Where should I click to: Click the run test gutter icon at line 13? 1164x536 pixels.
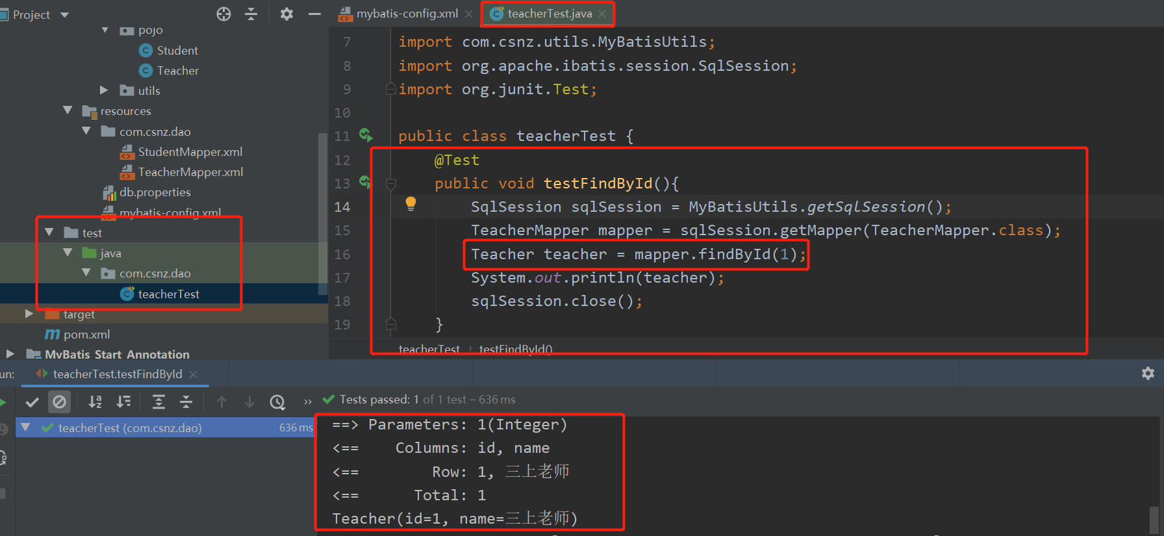(x=366, y=183)
